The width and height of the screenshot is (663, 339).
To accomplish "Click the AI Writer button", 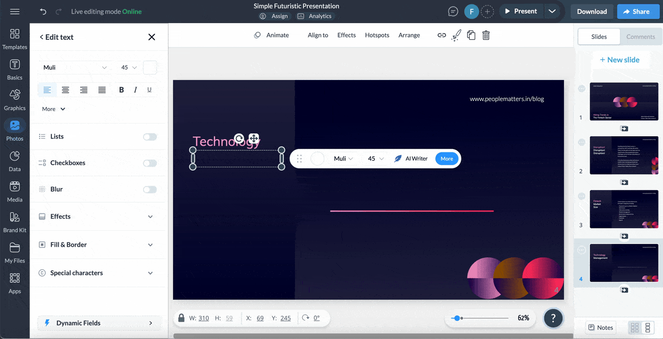I will click(x=411, y=158).
